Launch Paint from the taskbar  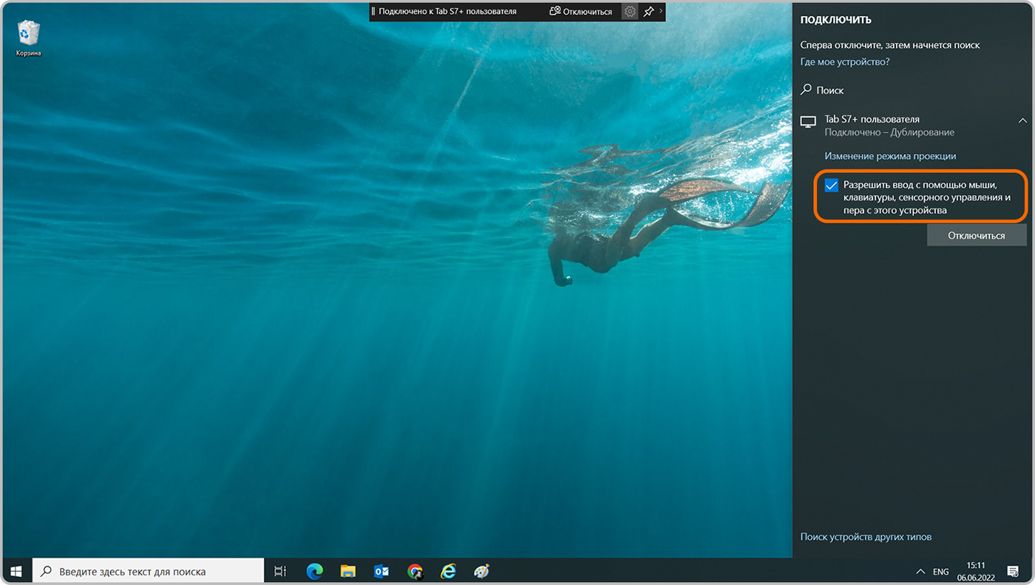481,571
